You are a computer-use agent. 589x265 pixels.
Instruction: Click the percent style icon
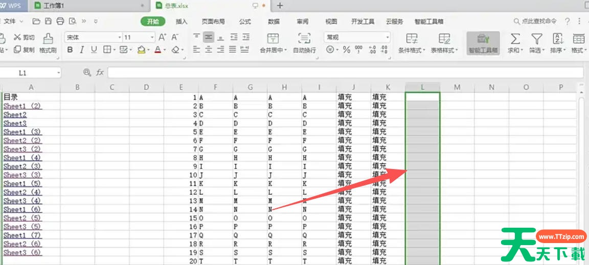click(x=347, y=50)
